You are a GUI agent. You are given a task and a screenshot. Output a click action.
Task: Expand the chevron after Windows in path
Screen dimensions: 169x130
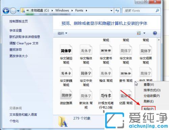(x=72, y=10)
